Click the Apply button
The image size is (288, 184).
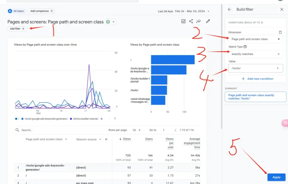tap(276, 177)
